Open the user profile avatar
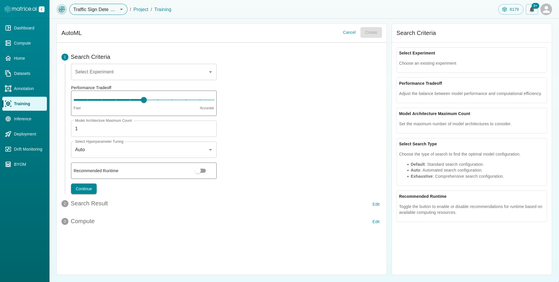Viewport: 559px width, 282px height. pyautogui.click(x=546, y=9)
